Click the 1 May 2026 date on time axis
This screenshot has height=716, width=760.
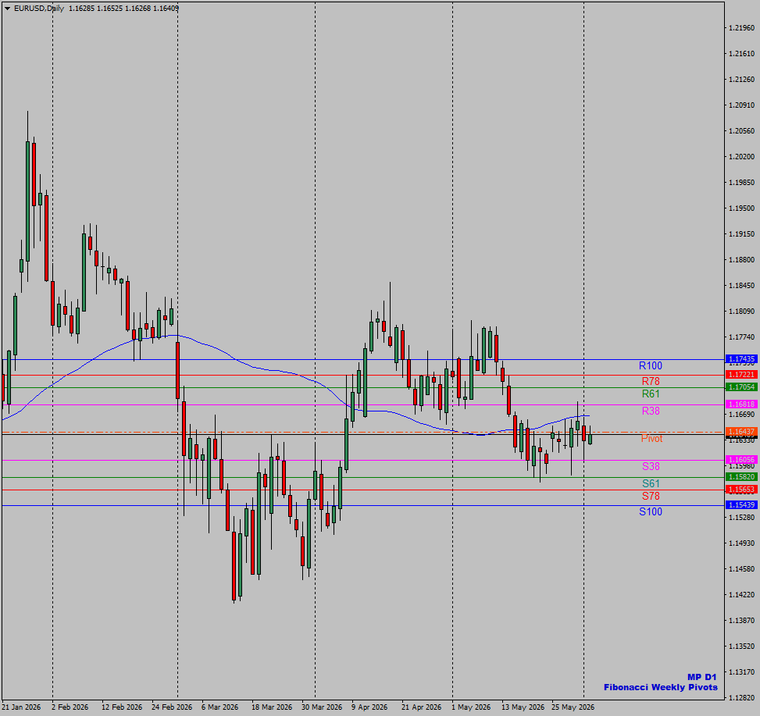pyautogui.click(x=471, y=707)
